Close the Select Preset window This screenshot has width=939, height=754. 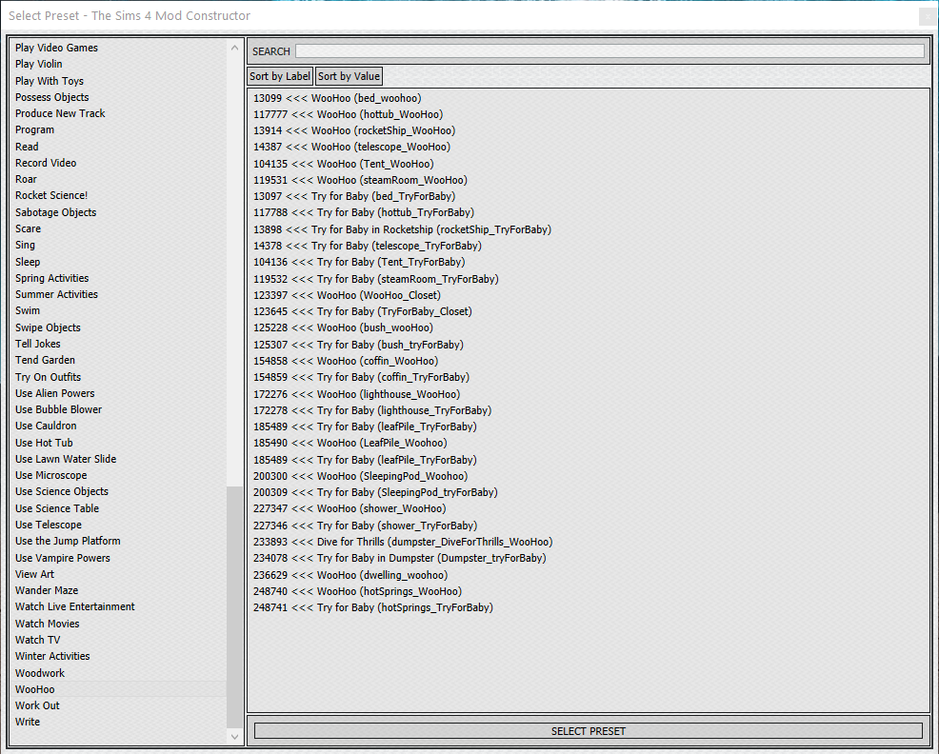pyautogui.click(x=927, y=15)
